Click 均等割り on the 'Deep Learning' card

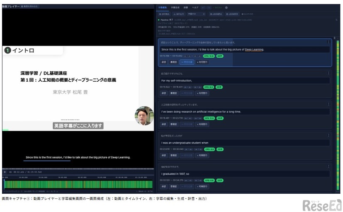(202, 62)
